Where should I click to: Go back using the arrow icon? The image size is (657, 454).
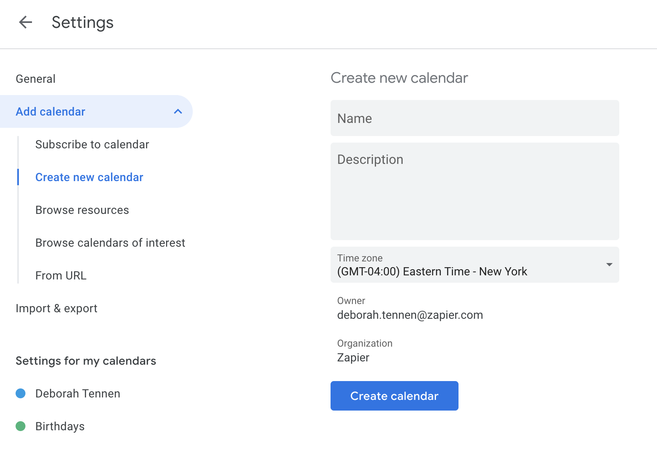click(x=25, y=22)
